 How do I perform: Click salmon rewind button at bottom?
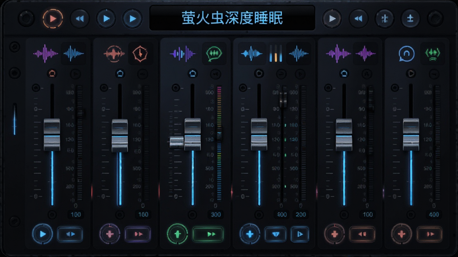(362, 234)
